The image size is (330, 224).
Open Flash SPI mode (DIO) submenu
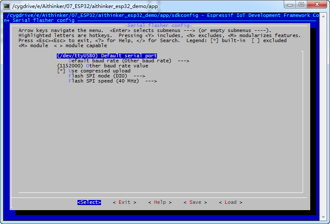tap(107, 76)
